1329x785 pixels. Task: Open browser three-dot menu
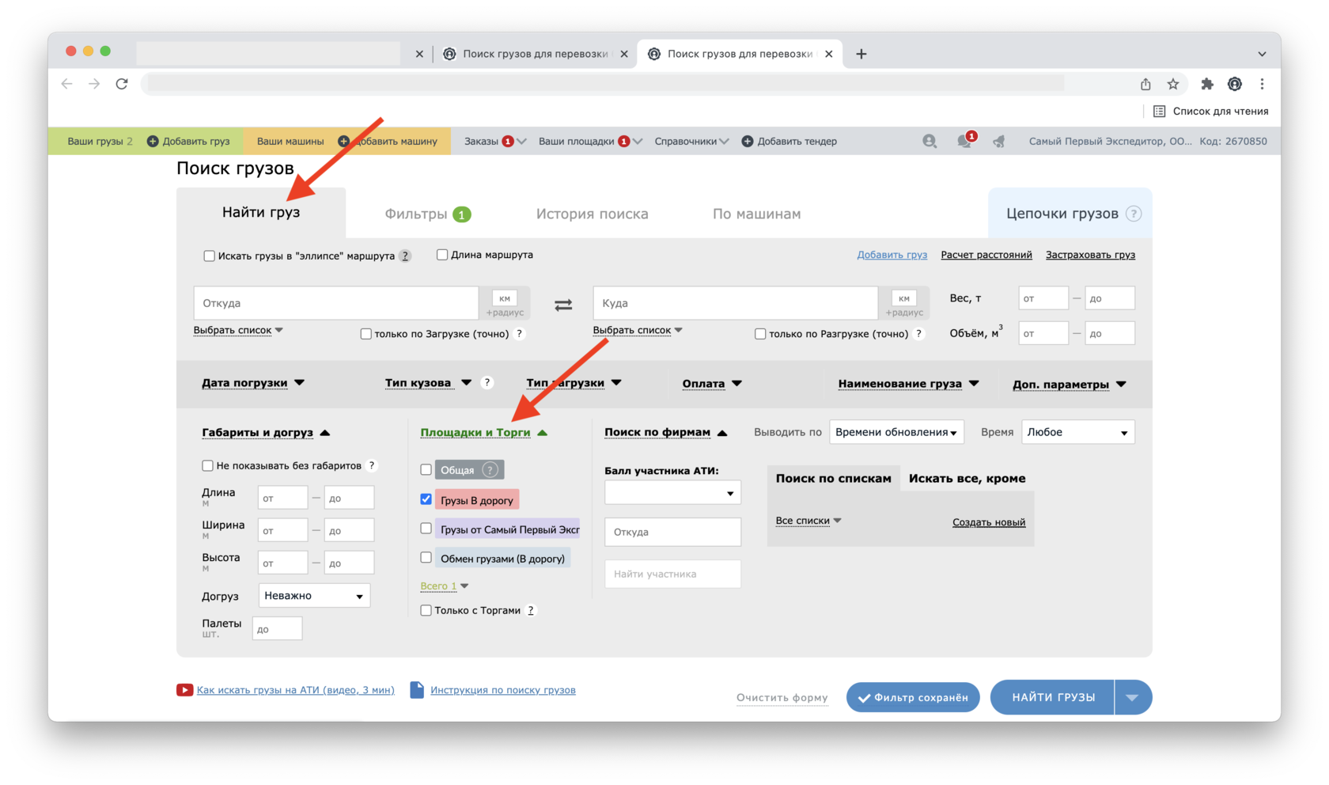(1263, 84)
